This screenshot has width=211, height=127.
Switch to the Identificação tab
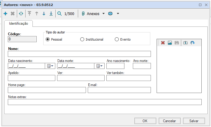[x=19, y=23]
